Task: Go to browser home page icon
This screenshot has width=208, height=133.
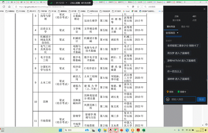Action: [9, 7]
